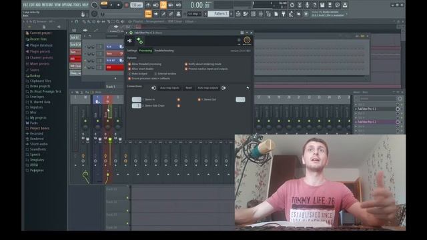Click the scissors audio editor icon
The width and height of the screenshot is (427, 240).
pos(300,5)
